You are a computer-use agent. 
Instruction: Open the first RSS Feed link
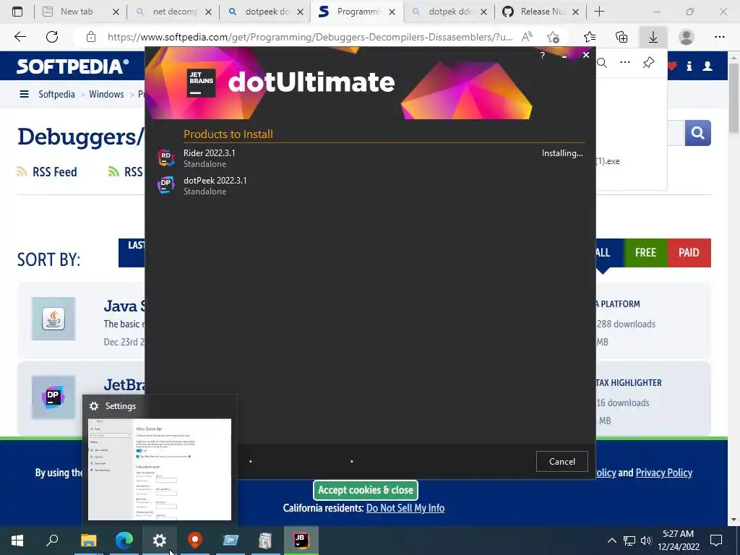pos(47,172)
